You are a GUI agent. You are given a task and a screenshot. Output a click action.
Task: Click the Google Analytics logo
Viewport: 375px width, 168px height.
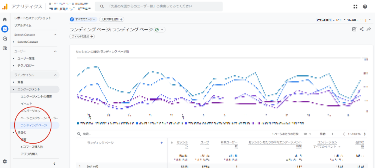[5, 6]
